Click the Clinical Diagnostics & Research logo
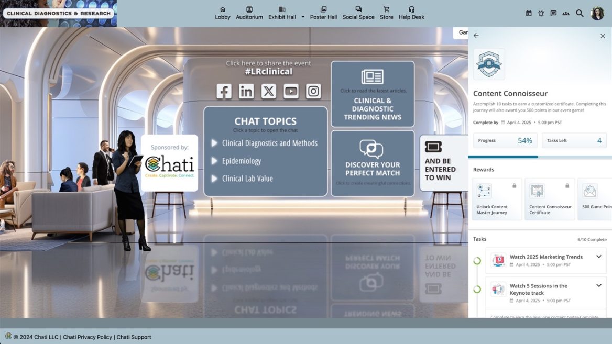 click(59, 13)
